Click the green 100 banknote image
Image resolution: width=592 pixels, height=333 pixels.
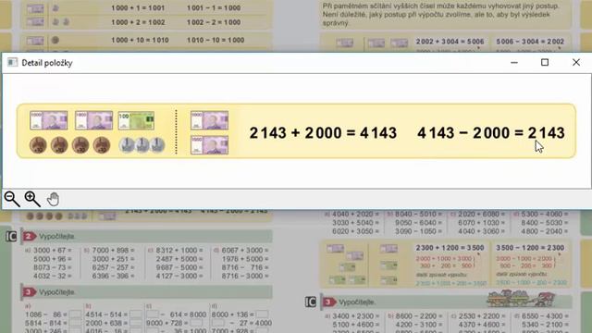click(136, 120)
